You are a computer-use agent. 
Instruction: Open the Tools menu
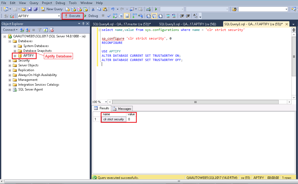(73, 3)
